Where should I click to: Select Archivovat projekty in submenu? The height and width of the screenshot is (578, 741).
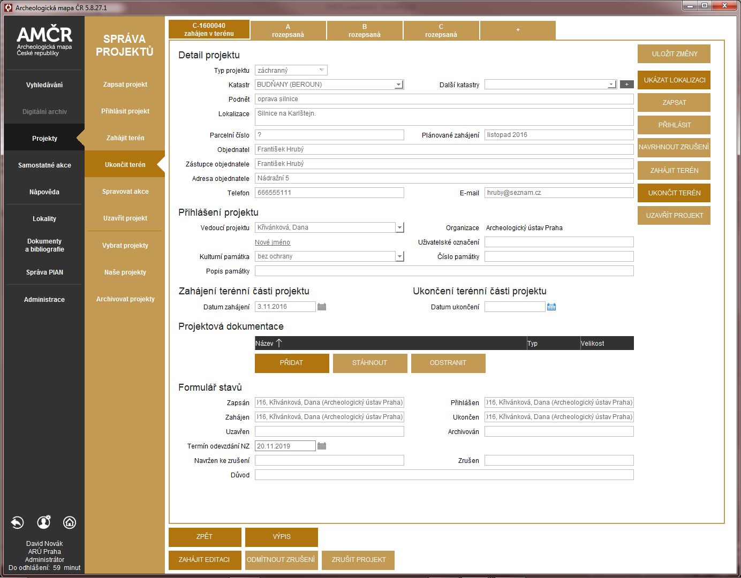125,299
